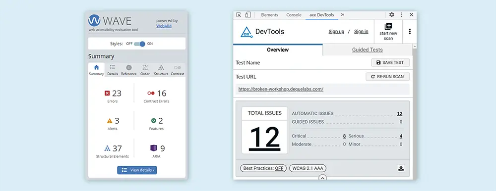This screenshot has width=496, height=191.
Task: Click the RE-RUN SCAN button
Action: click(387, 76)
